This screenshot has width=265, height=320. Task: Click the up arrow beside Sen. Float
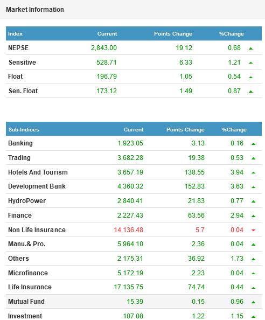[250, 92]
